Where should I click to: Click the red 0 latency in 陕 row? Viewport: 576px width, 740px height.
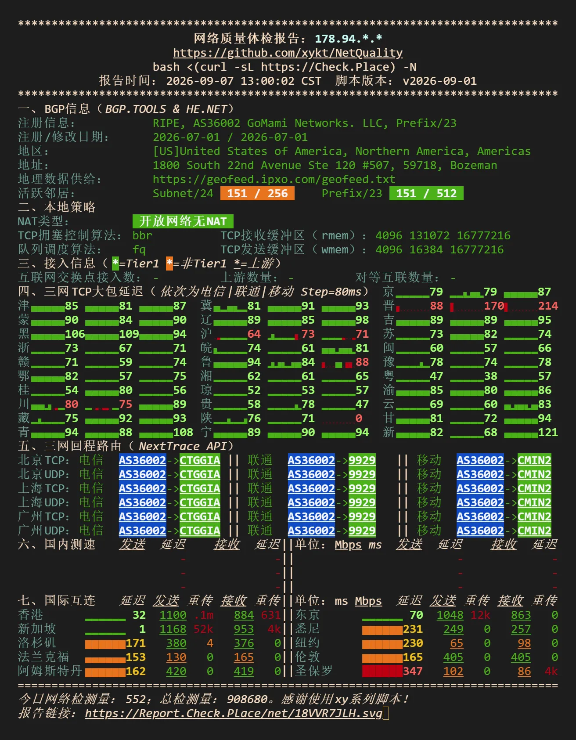pos(359,418)
